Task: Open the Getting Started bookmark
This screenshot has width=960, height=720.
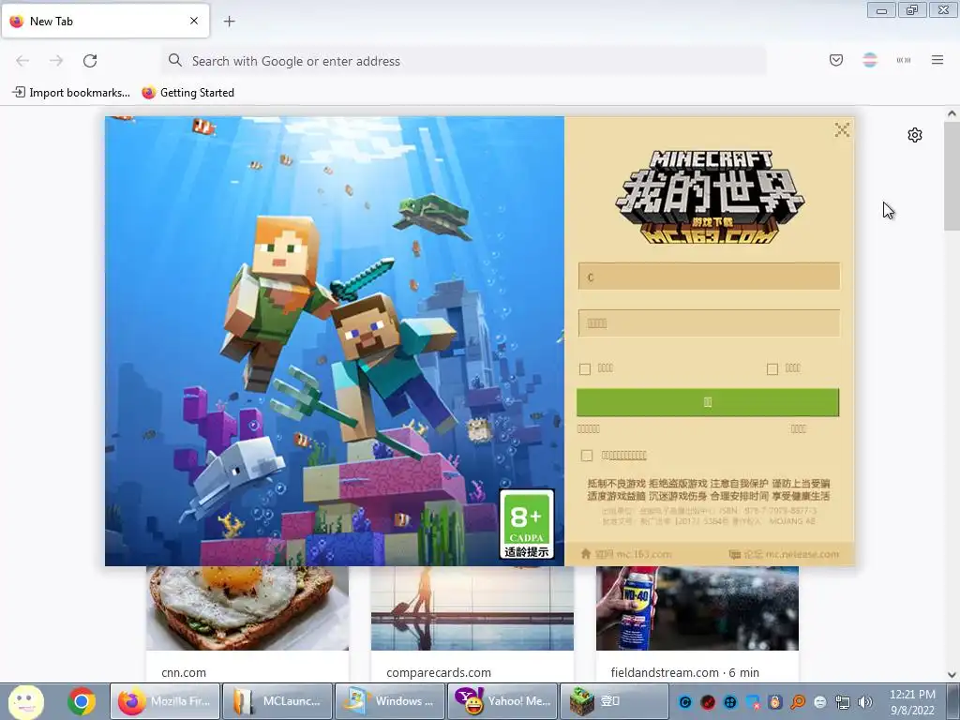Action: [x=187, y=93]
